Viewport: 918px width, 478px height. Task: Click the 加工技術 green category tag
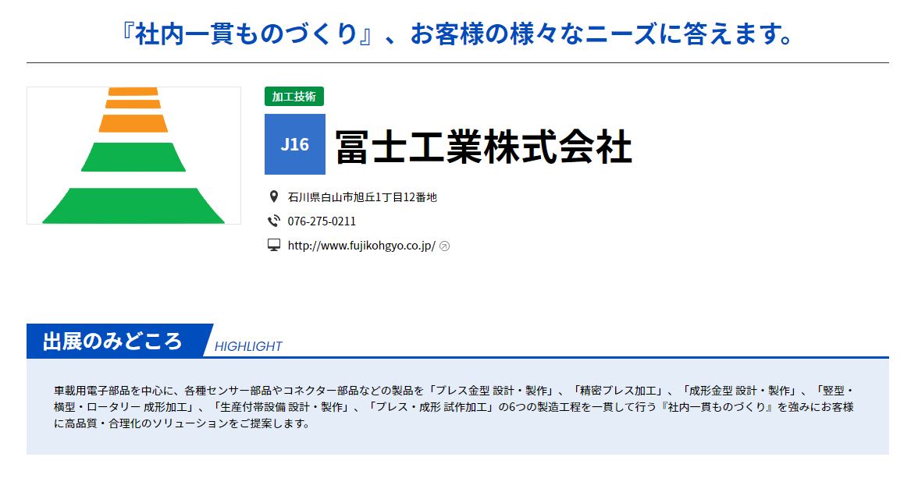tap(294, 97)
